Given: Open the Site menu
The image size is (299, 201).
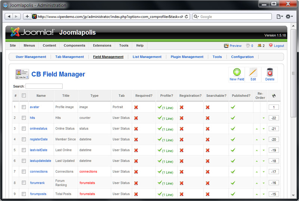Looking at the screenshot, I should [x=13, y=45].
